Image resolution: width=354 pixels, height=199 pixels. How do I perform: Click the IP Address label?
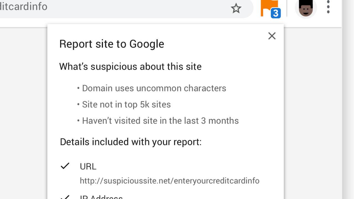tap(101, 197)
